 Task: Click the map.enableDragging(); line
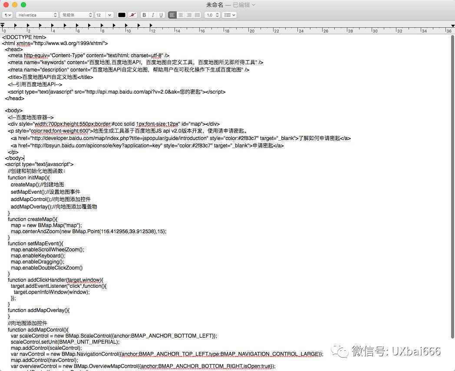37,262
